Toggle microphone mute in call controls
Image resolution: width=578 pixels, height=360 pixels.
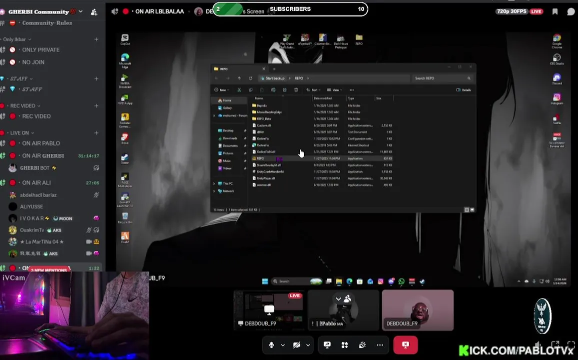point(271,345)
